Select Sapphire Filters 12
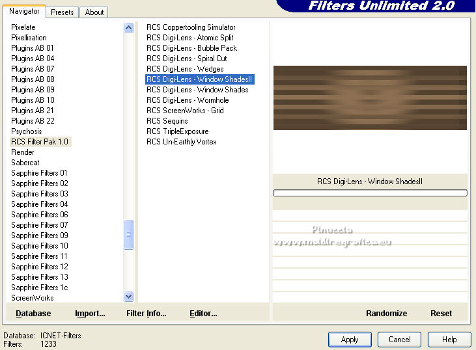The width and height of the screenshot is (476, 350). [x=40, y=267]
